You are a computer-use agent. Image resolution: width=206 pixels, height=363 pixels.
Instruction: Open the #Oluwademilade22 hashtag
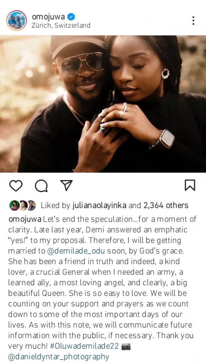[84, 346]
